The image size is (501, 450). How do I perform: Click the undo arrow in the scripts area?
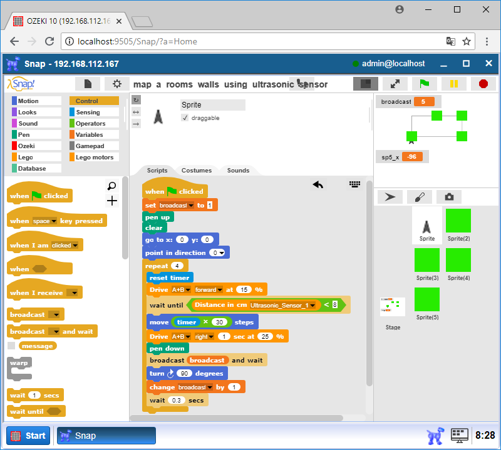click(x=318, y=184)
